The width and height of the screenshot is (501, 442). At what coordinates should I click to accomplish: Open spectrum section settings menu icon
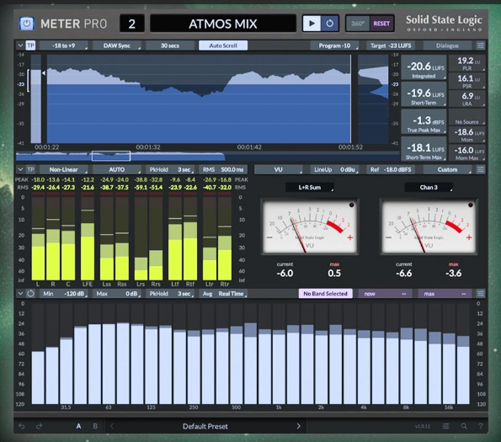[x=481, y=293]
